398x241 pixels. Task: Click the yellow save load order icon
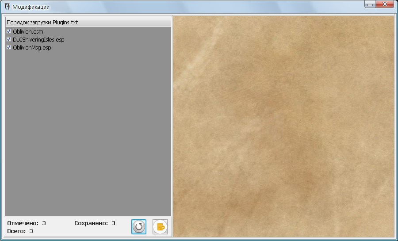[x=160, y=227]
